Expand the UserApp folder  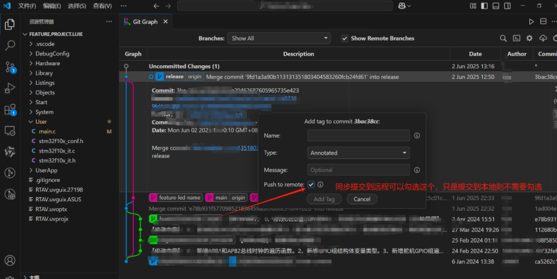[x=46, y=170]
